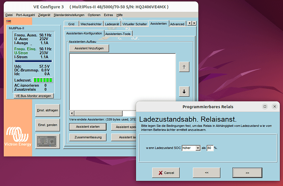Switch to the Ladegerät tab
Screen dimensions: 283x186
click(112, 24)
